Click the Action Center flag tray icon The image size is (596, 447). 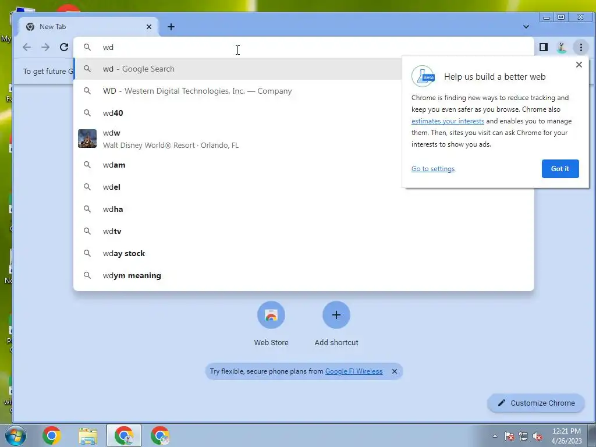point(509,436)
